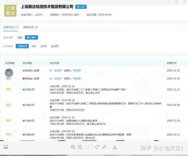Viewport: 188px width, 156px height.
Task: Click change date 2019-10-22
Action: click(x=173, y=135)
